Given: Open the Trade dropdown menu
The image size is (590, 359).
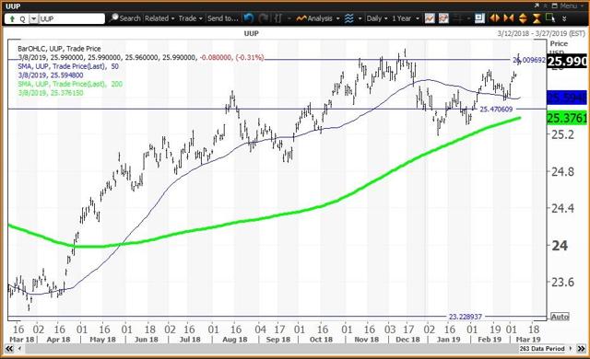Looking at the screenshot, I should click(x=191, y=18).
